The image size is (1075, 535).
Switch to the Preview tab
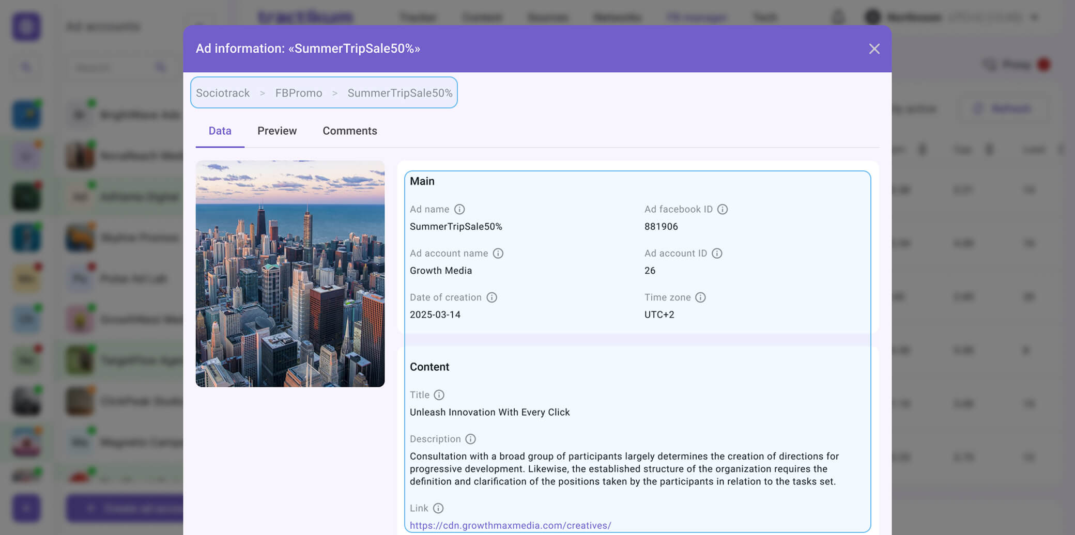277,131
